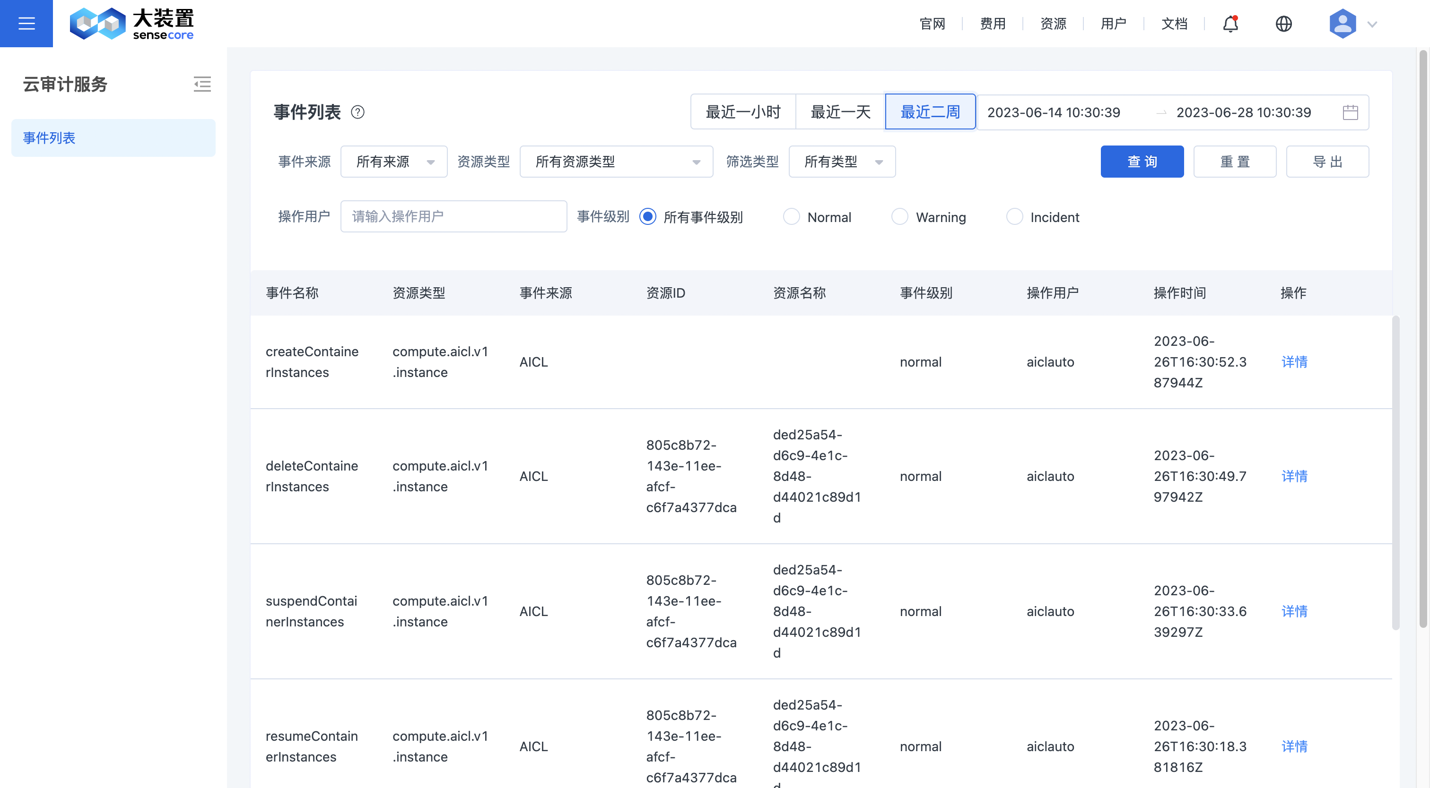Open the 筛选类型 所有类型 dropdown
Viewport: 1430px width, 788px height.
[x=842, y=162]
